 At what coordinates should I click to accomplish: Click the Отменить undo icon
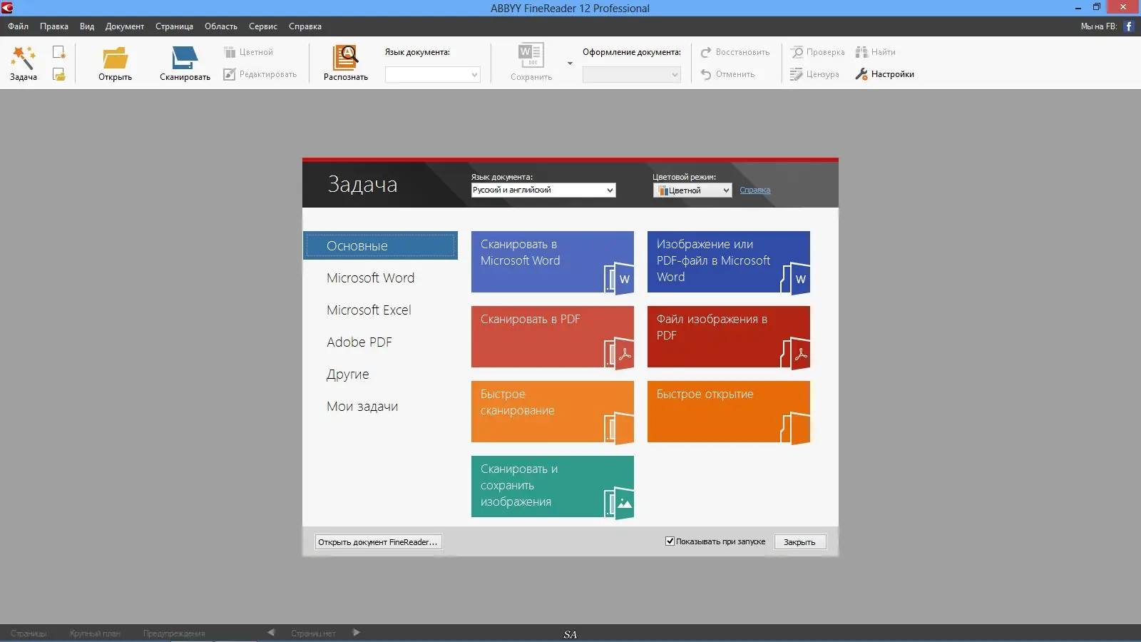tap(706, 74)
